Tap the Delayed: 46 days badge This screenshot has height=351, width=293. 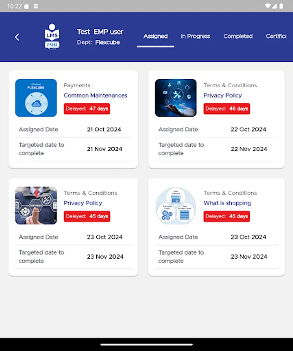click(x=227, y=108)
